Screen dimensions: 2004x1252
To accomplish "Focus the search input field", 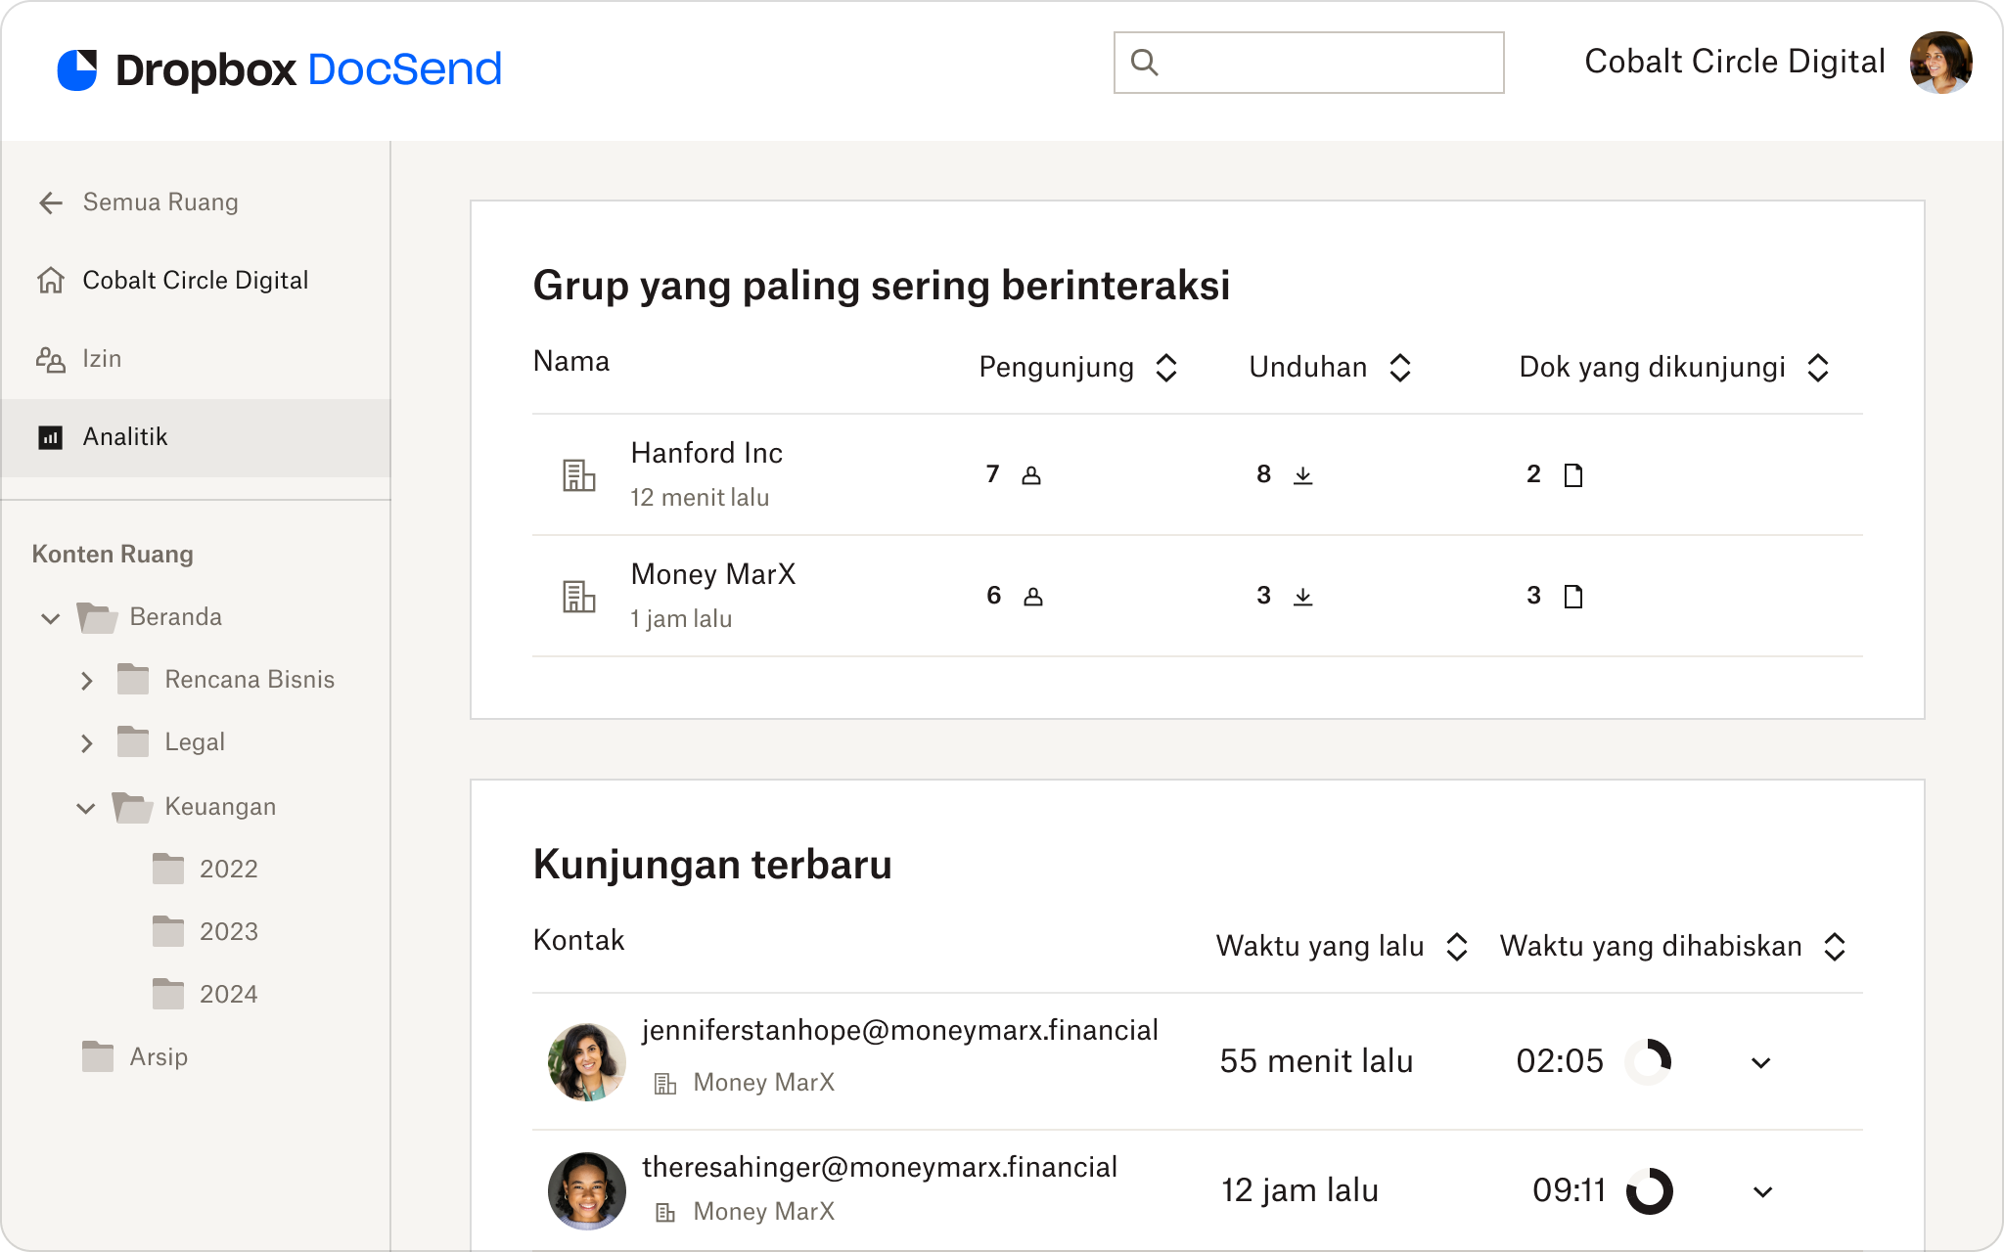I will tap(1309, 63).
